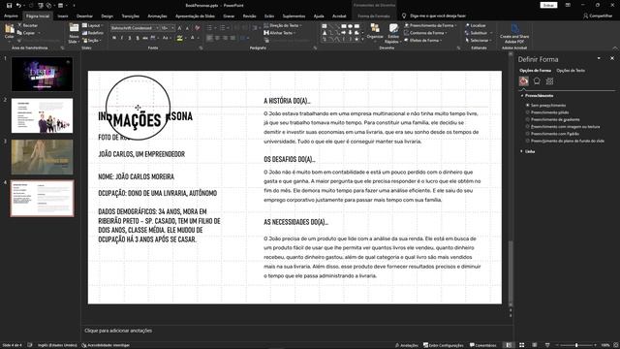Switch to the Design ribbon tab

point(108,16)
